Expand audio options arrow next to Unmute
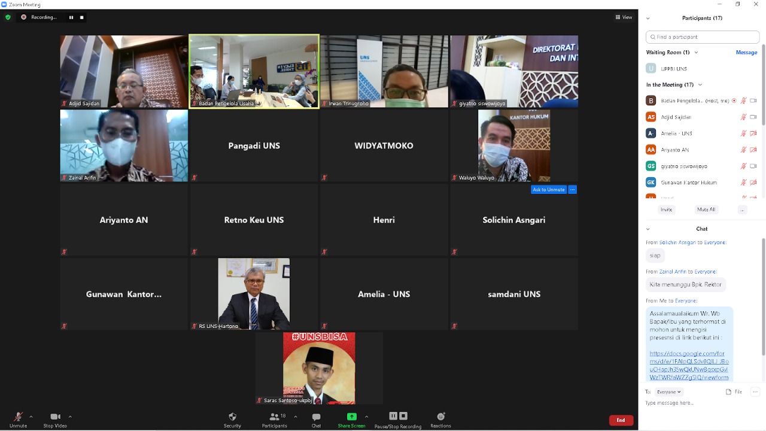Image resolution: width=766 pixels, height=431 pixels. [x=31, y=417]
